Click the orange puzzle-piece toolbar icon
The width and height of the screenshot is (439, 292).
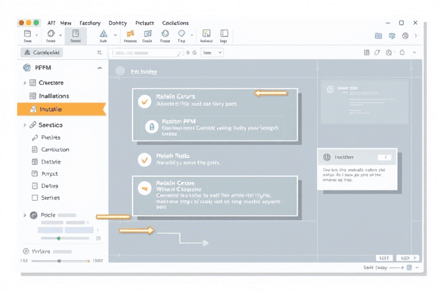(130, 34)
